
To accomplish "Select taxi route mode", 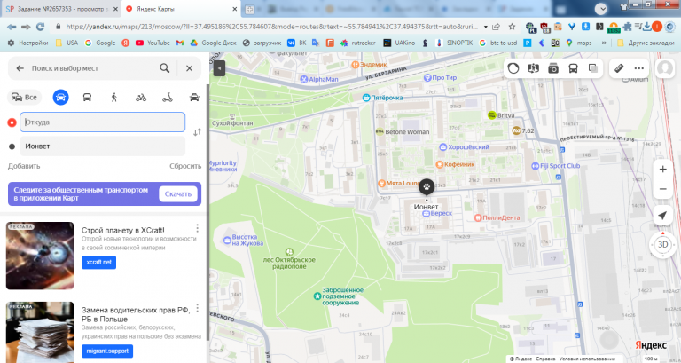I will (x=194, y=98).
